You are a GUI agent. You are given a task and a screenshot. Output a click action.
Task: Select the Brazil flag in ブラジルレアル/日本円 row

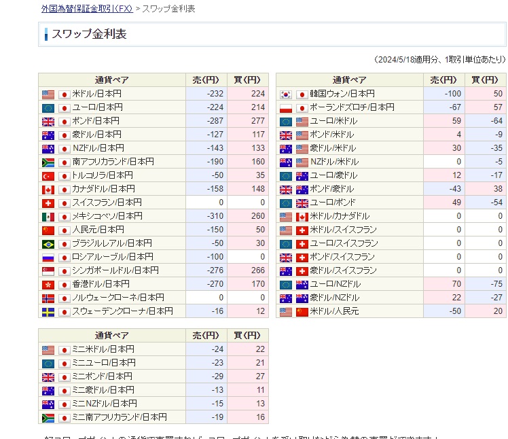[x=48, y=243]
